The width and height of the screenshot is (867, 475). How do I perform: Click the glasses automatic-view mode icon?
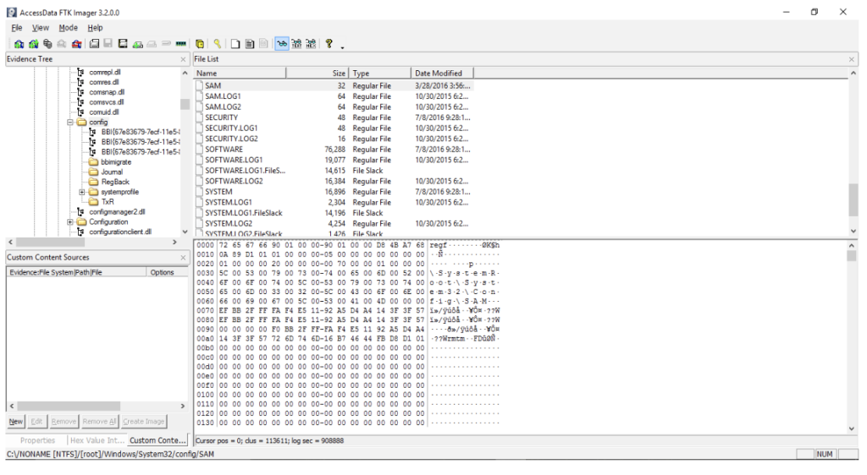click(281, 44)
